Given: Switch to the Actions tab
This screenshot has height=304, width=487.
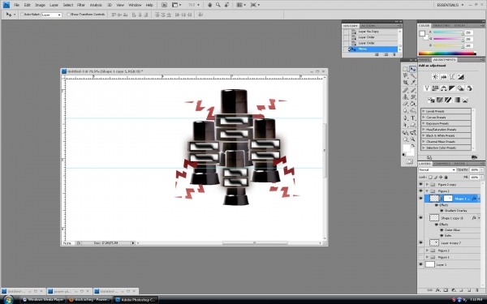Looking at the screenshot, I should click(x=368, y=26).
